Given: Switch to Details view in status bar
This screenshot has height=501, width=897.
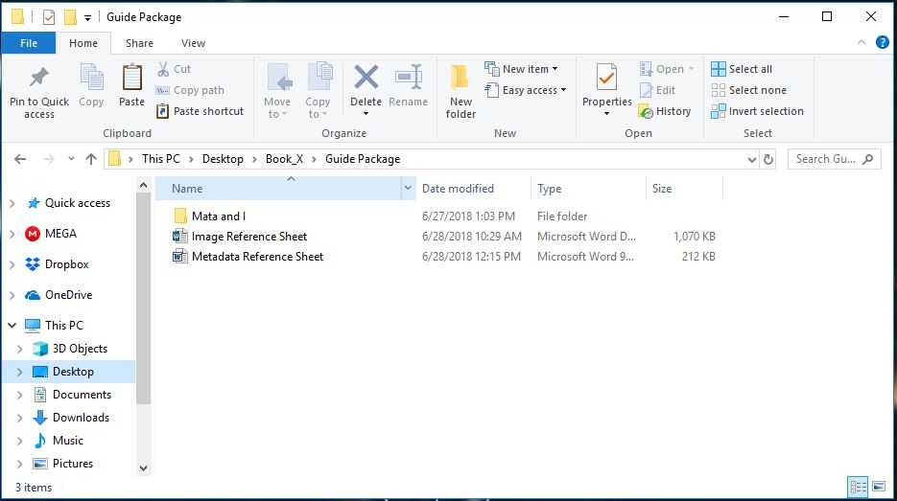Looking at the screenshot, I should (x=858, y=487).
